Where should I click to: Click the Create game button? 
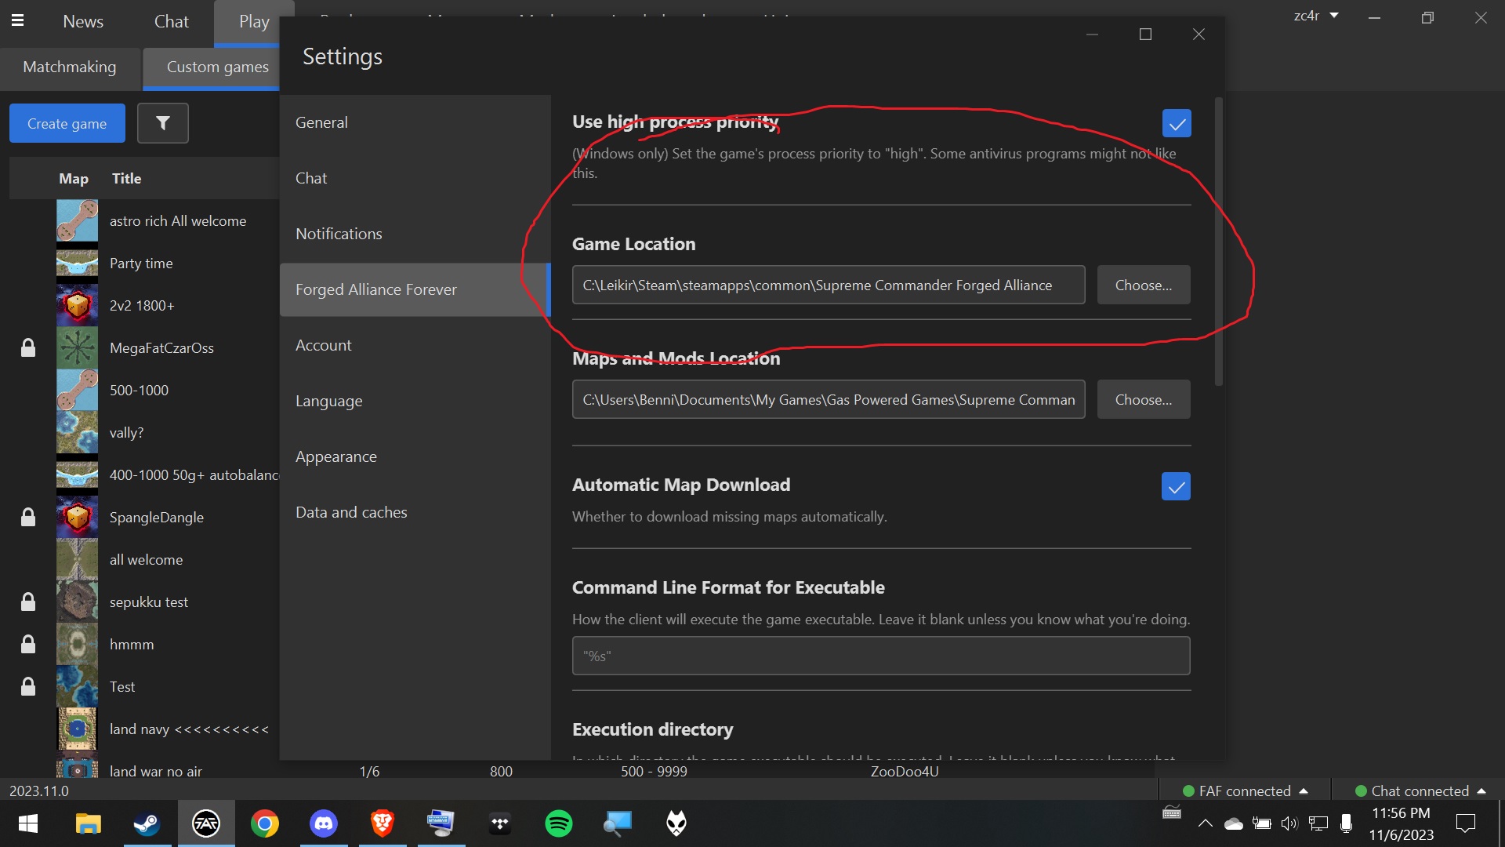pos(67,123)
